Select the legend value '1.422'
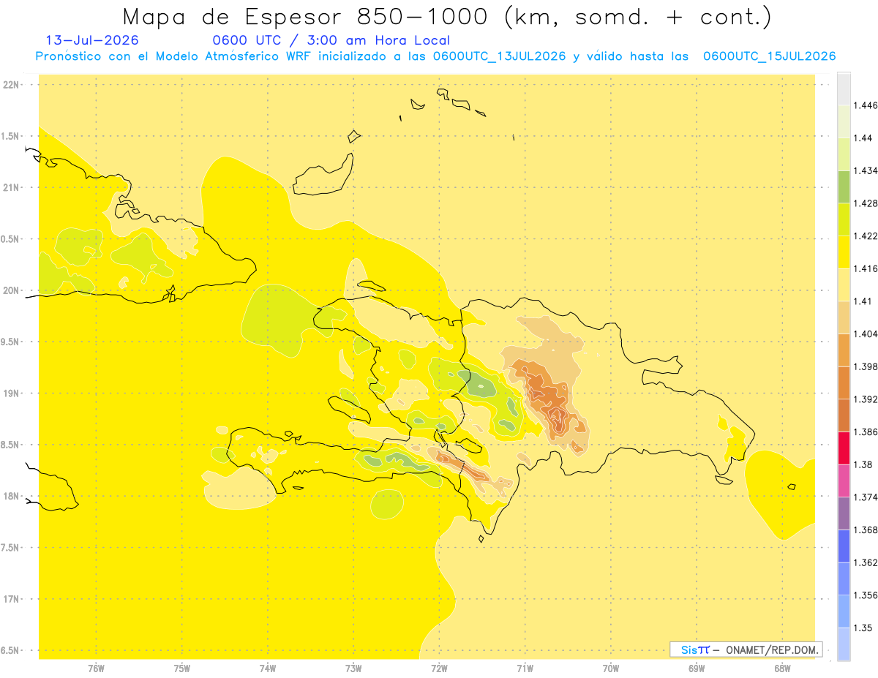The width and height of the screenshot is (878, 678). click(866, 236)
